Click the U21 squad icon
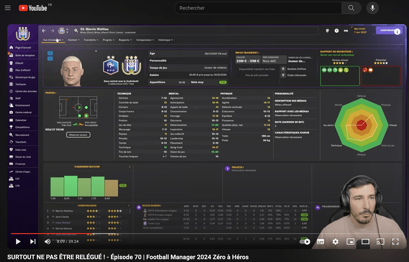 tap(11, 179)
